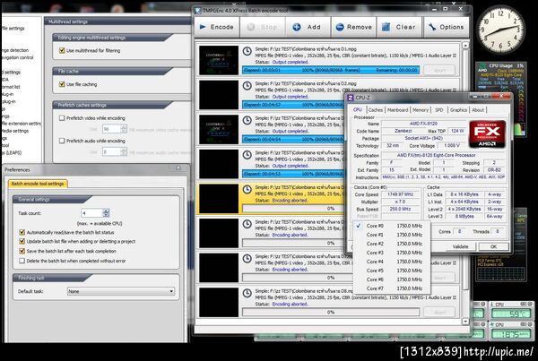Switch to the Graphics tab in CPU-Z

coord(458,110)
